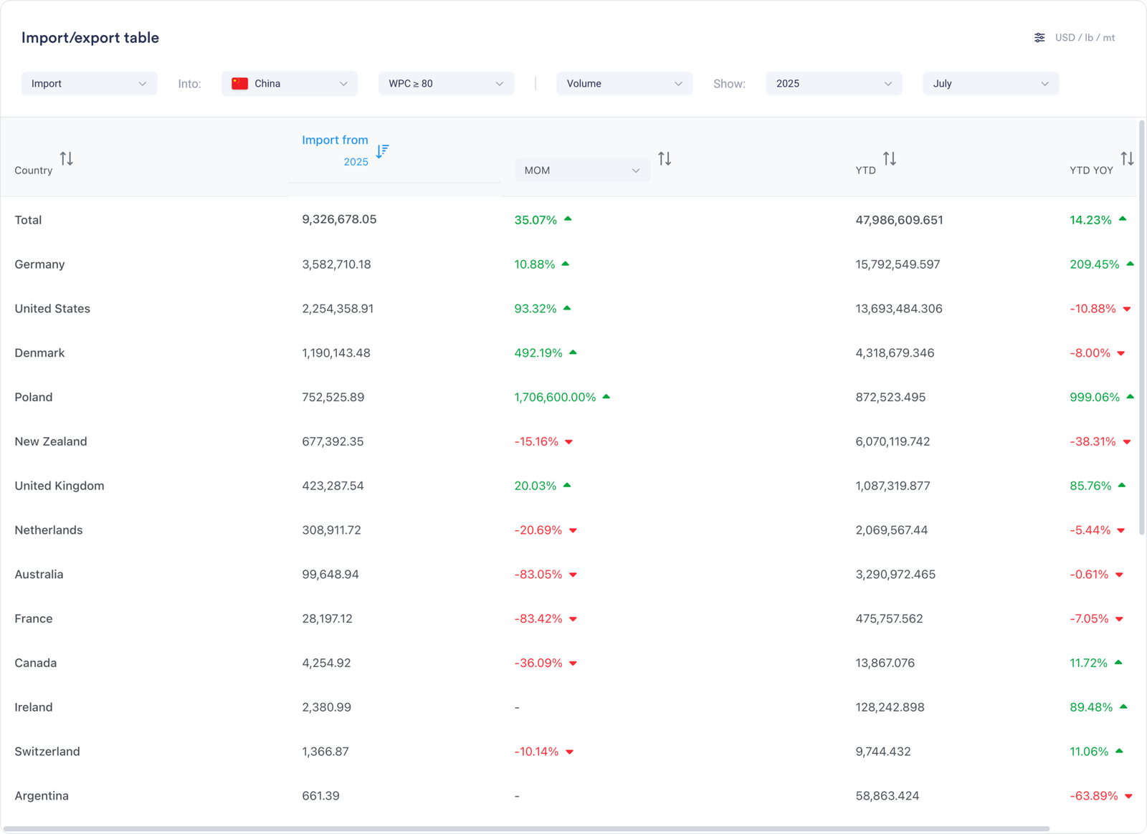This screenshot has width=1147, height=834.
Task: Sort by YTD YOY column arrows
Action: click(x=1127, y=158)
